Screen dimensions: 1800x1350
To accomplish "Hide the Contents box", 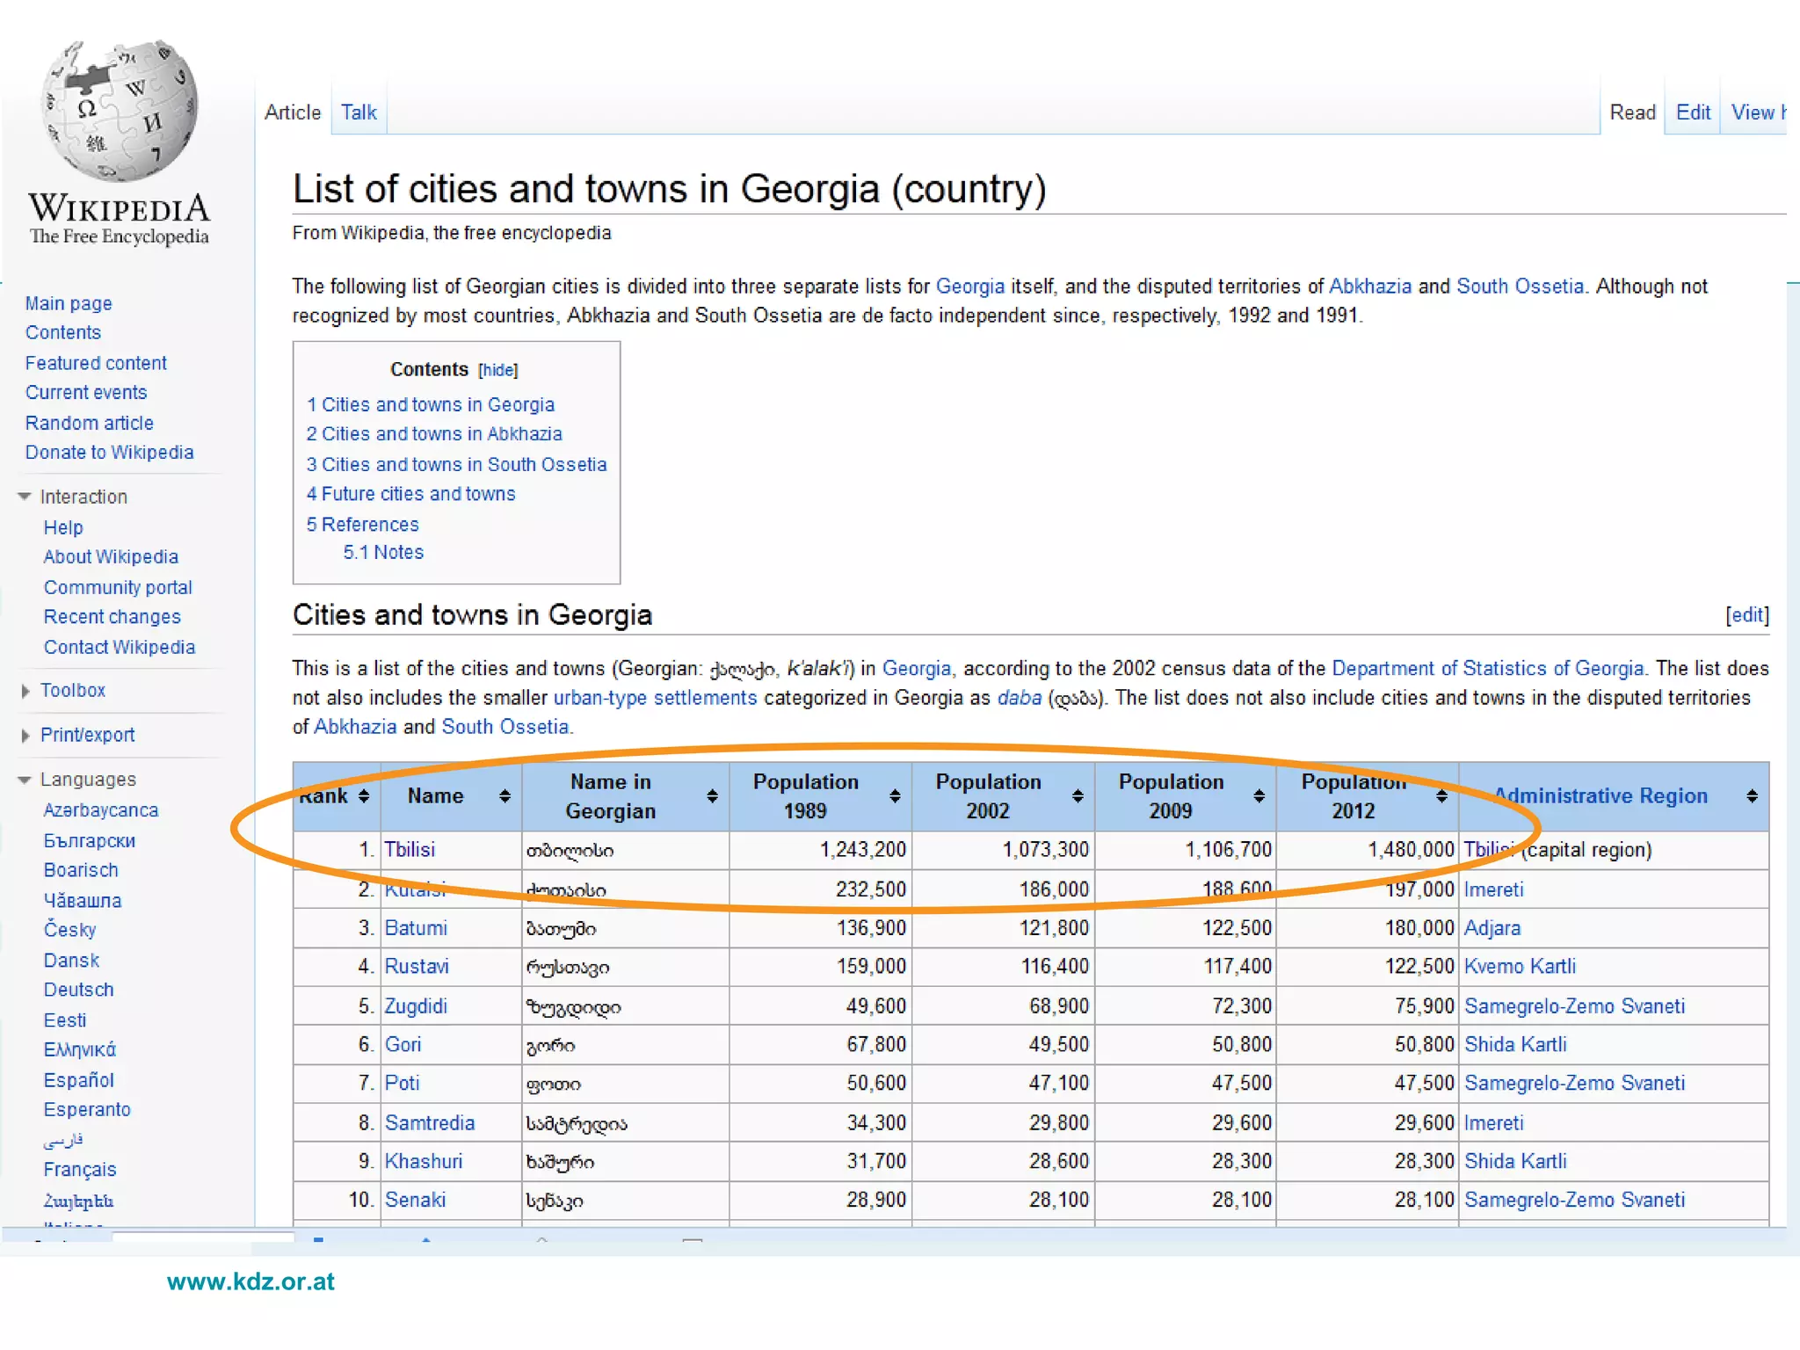I will (497, 370).
